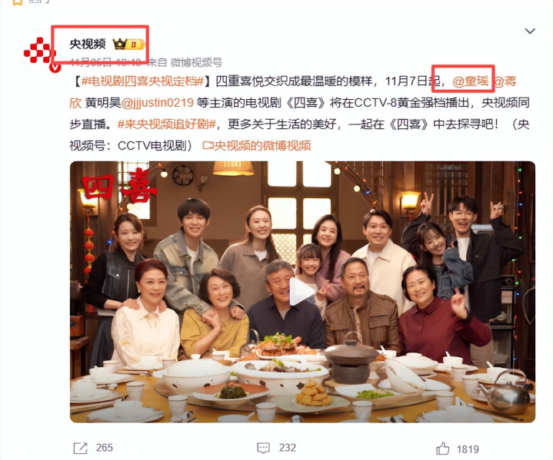Open 央视频的微博视频 link

(263, 146)
